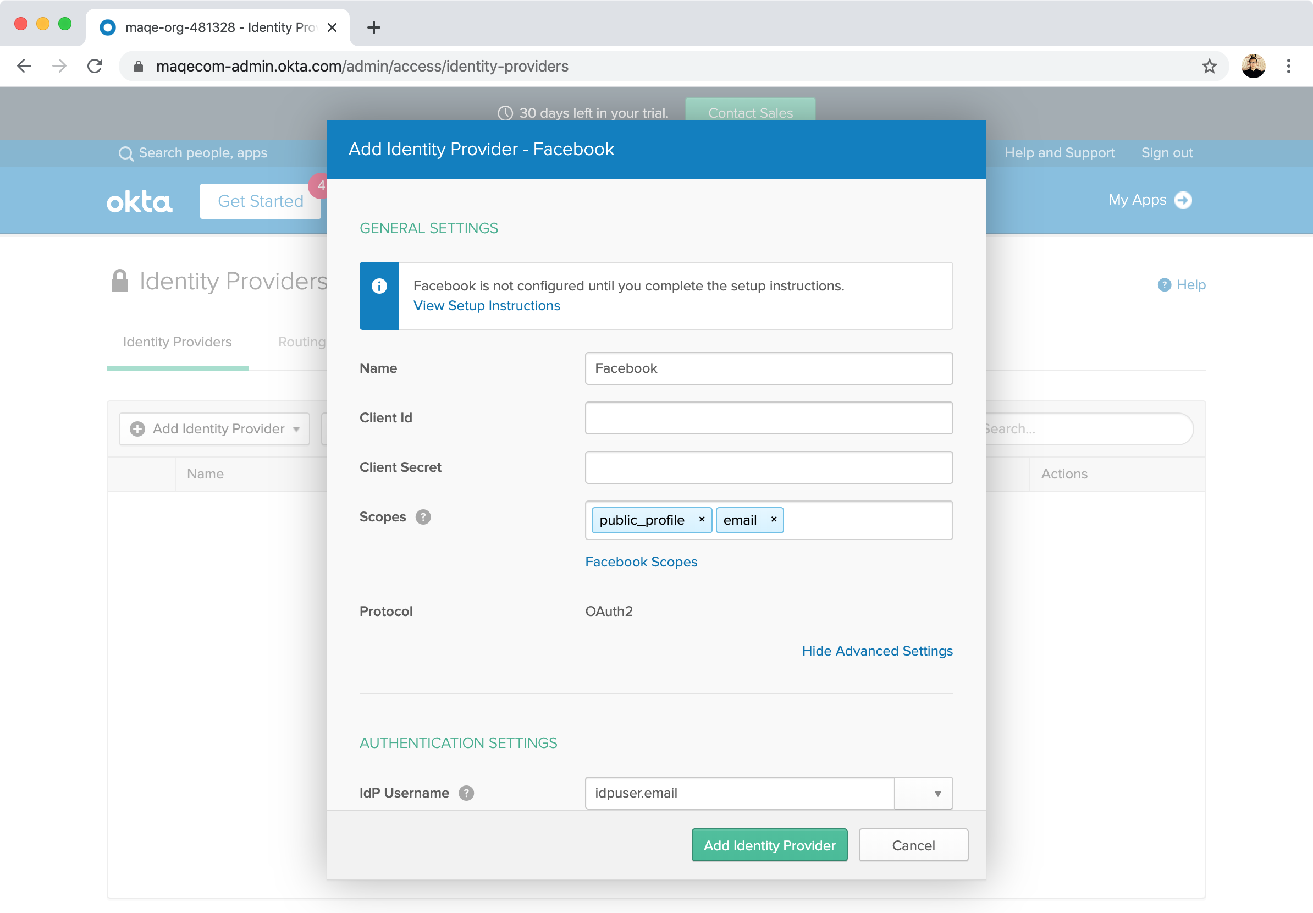This screenshot has width=1313, height=913.
Task: Switch to the Identity Providers tab
Action: coord(177,342)
